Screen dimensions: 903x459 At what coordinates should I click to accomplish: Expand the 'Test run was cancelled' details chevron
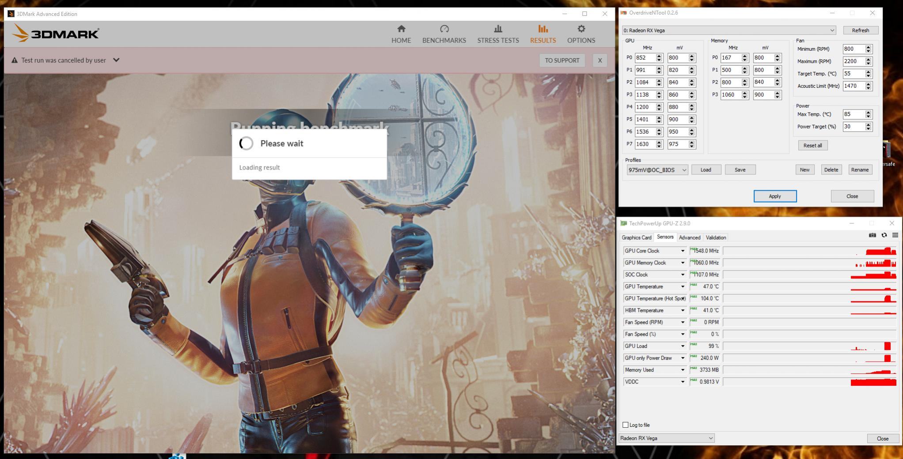tap(116, 60)
